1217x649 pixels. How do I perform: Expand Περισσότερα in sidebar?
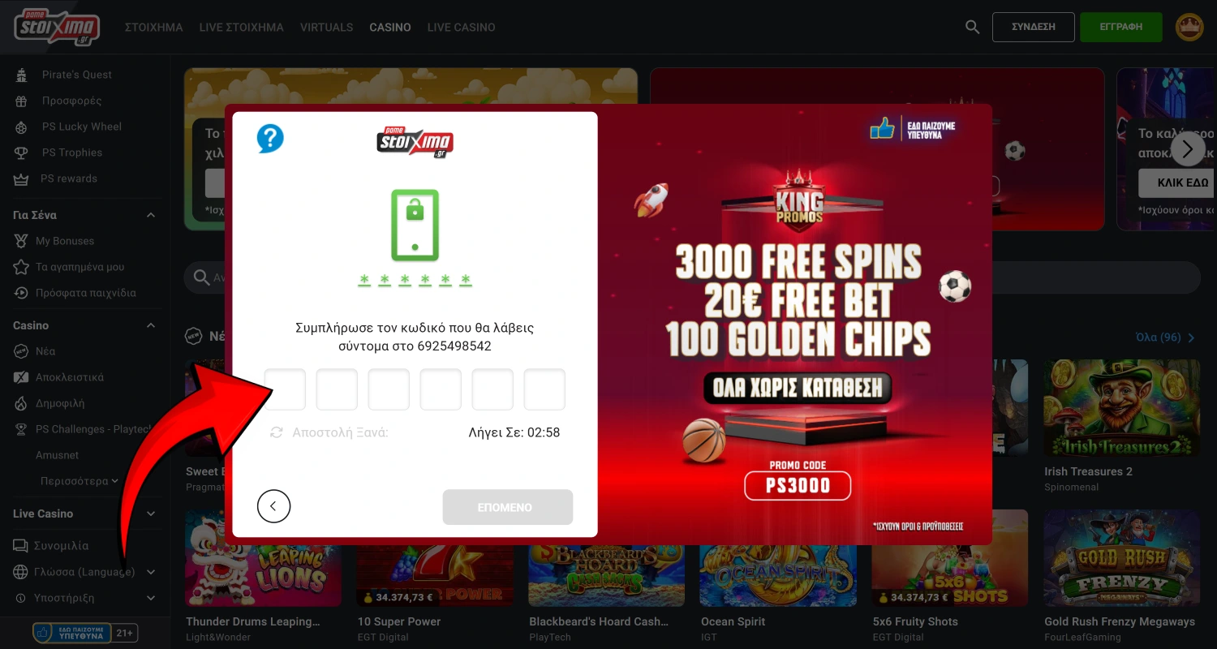coord(80,481)
